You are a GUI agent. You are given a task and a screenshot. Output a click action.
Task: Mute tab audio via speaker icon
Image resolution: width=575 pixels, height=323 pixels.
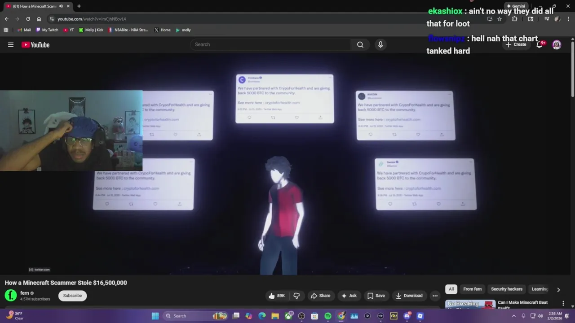[61, 6]
